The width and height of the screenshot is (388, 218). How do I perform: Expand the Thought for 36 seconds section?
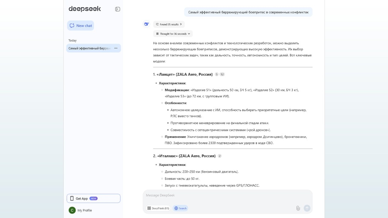coord(173,34)
